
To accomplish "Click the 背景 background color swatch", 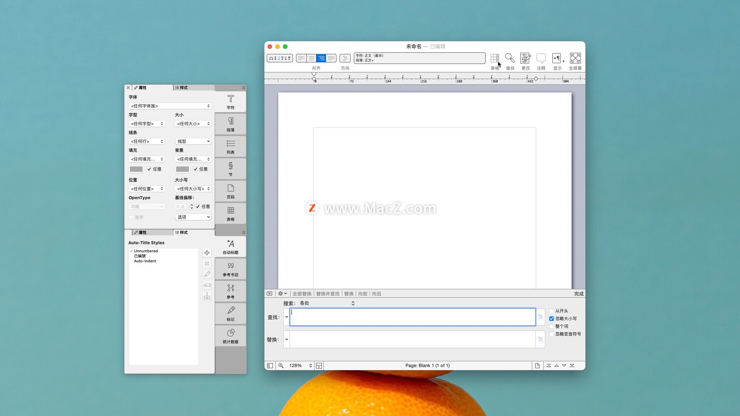I will [x=182, y=169].
